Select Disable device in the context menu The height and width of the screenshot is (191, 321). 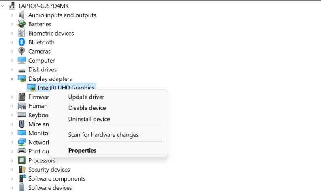87,108
